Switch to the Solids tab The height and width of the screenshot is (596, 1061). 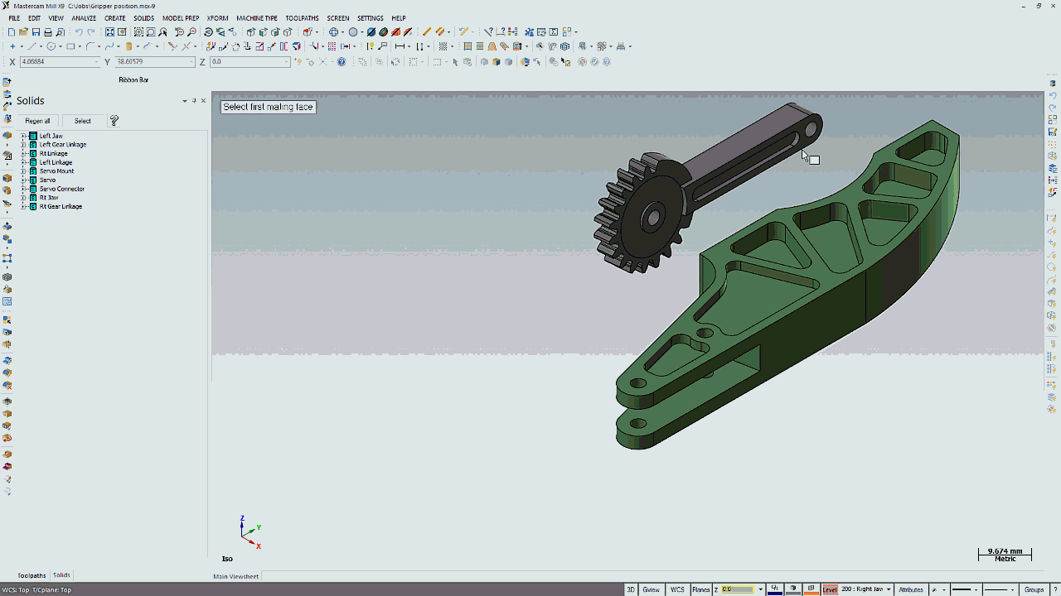click(61, 575)
